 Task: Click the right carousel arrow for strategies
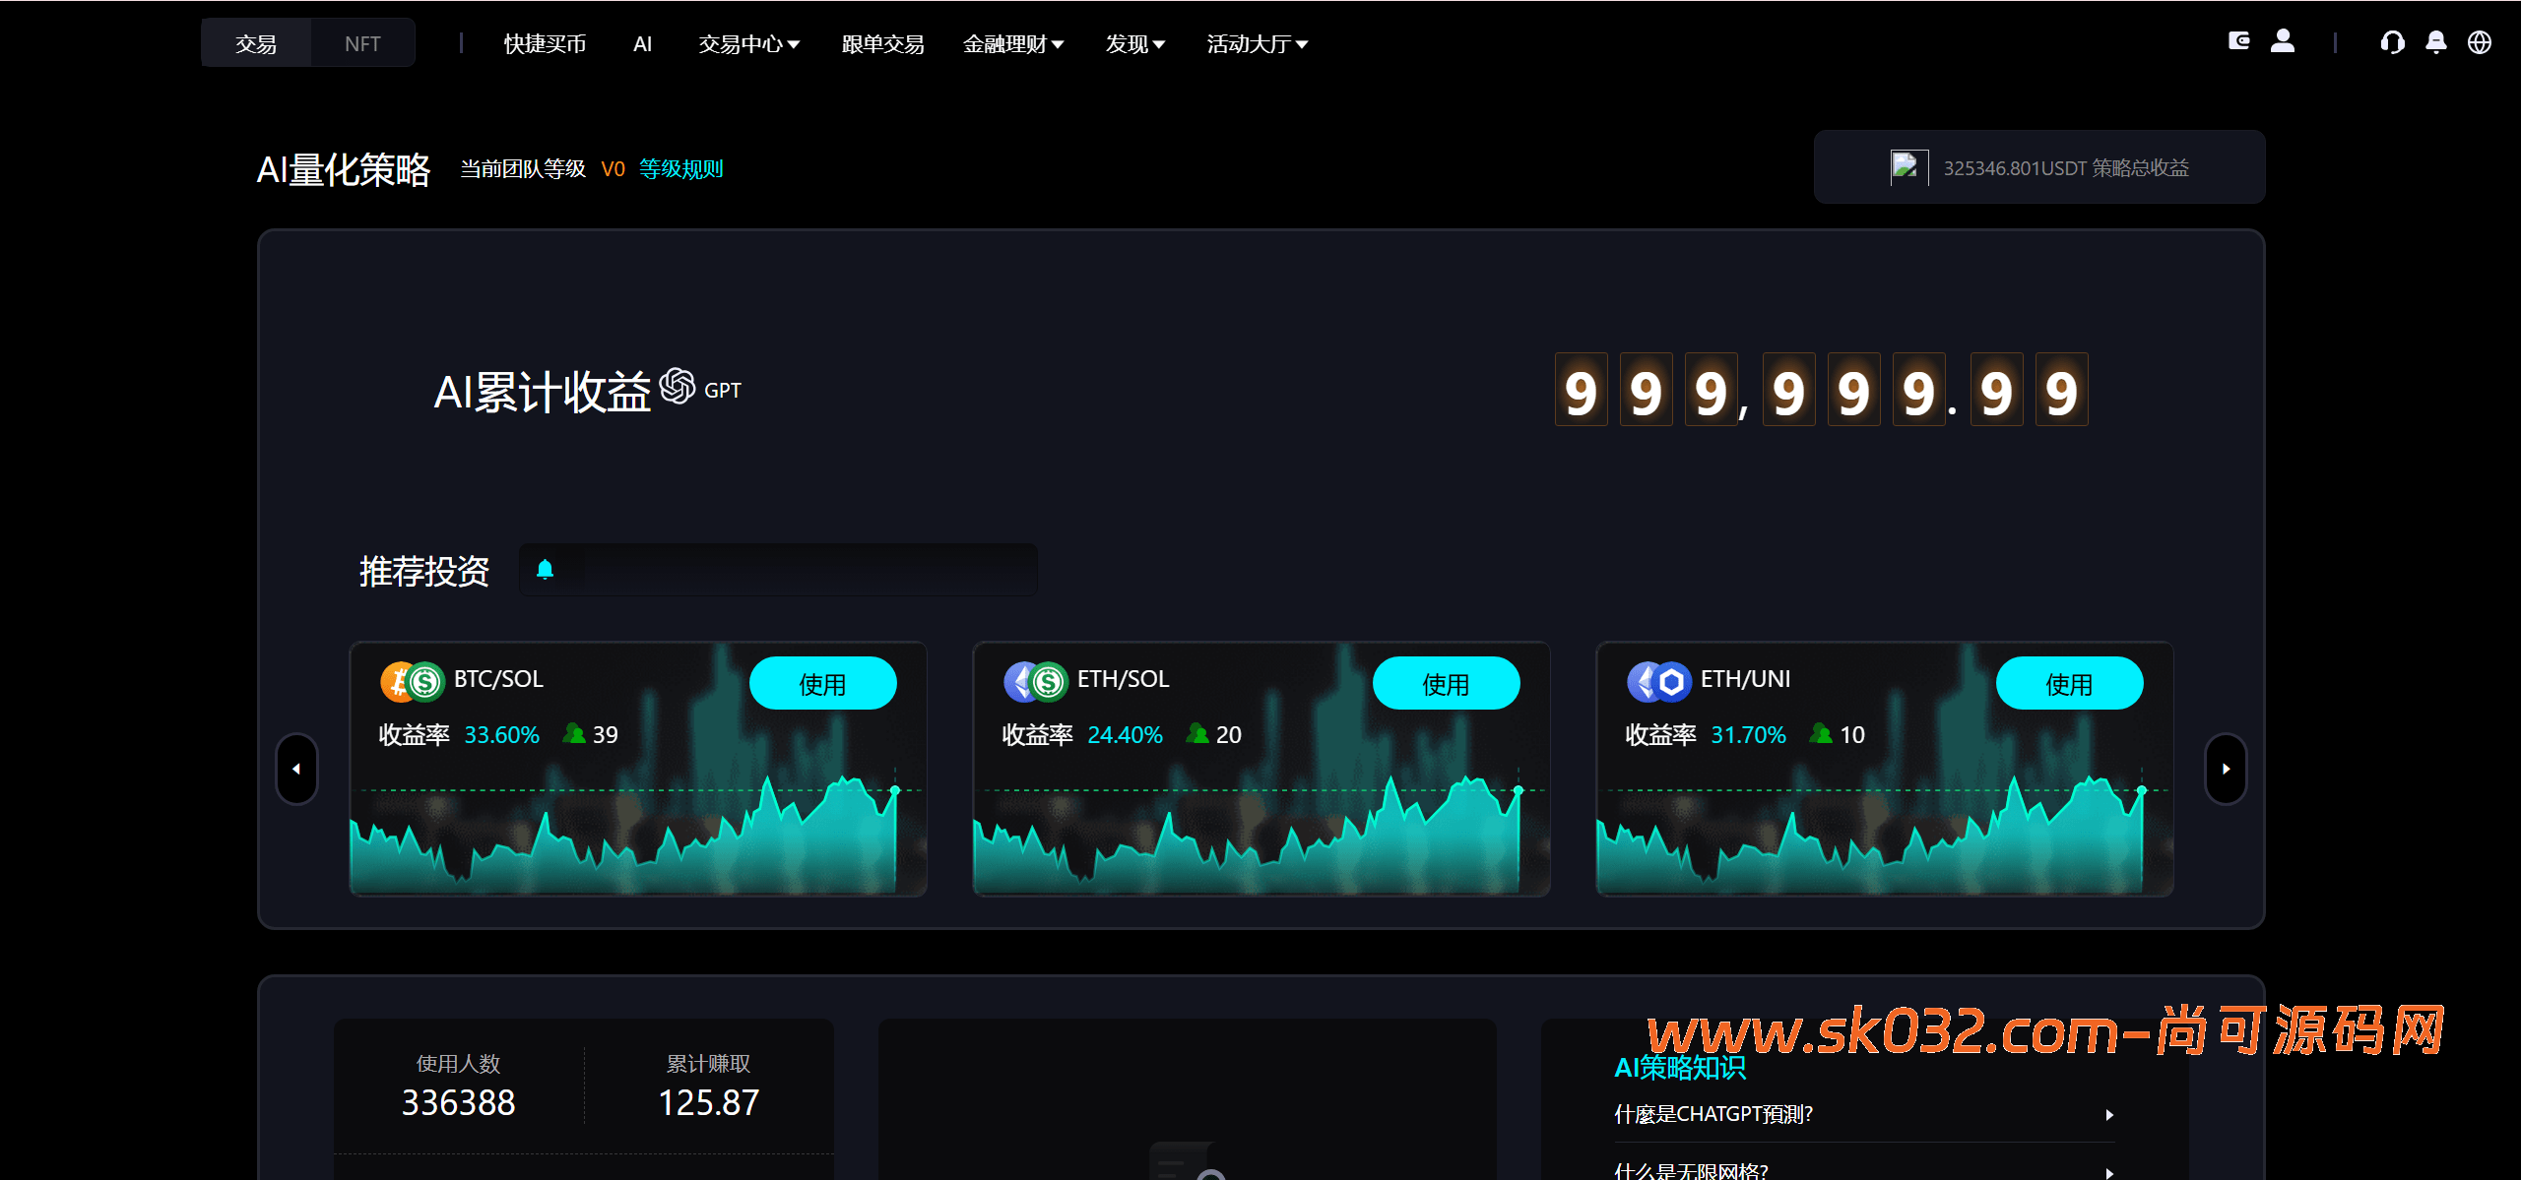[x=2227, y=770]
